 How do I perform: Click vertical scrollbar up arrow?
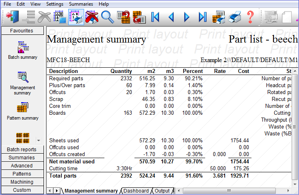[x=295, y=71]
